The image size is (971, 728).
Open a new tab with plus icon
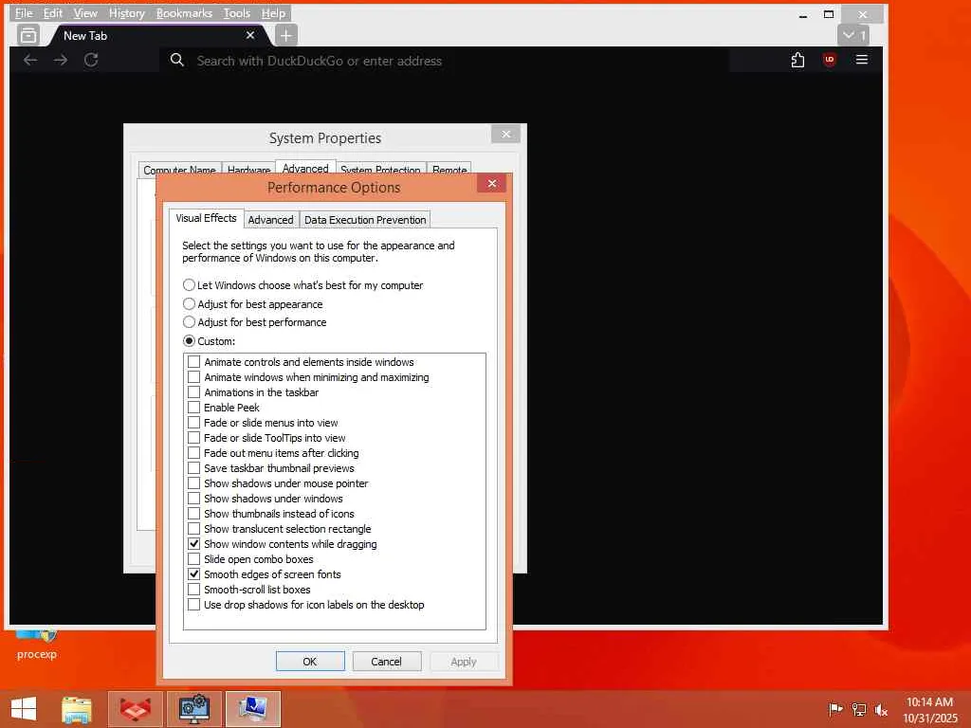point(285,35)
